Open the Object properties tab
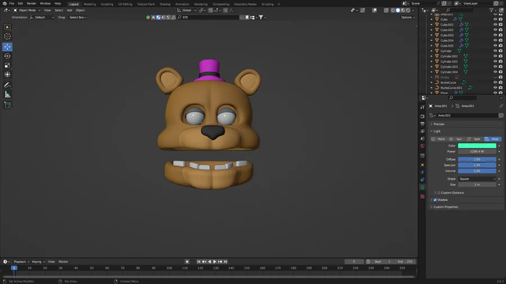506x284 pixels. pyautogui.click(x=422, y=165)
